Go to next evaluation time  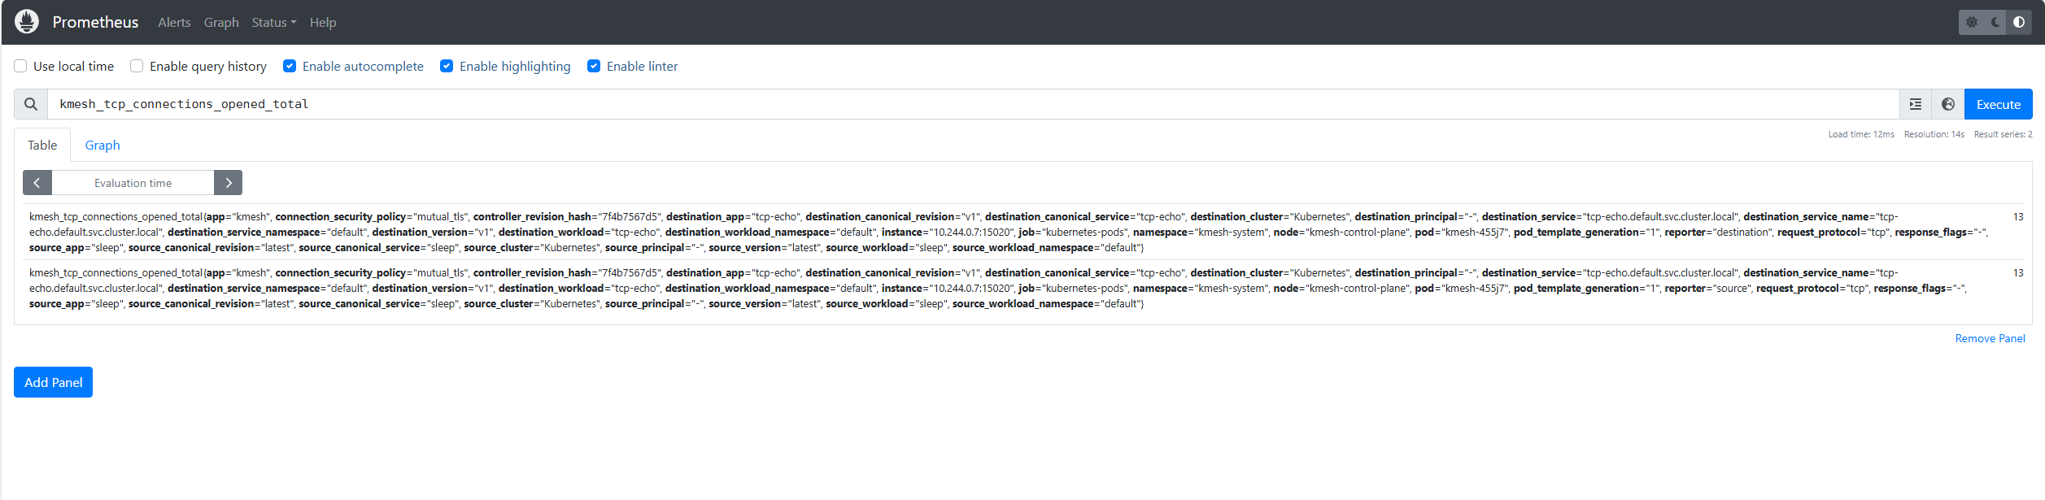[229, 183]
